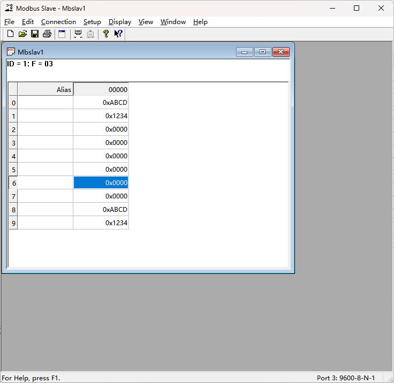This screenshot has width=394, height=383.
Task: Click row header number 6
Action: [x=13, y=182]
